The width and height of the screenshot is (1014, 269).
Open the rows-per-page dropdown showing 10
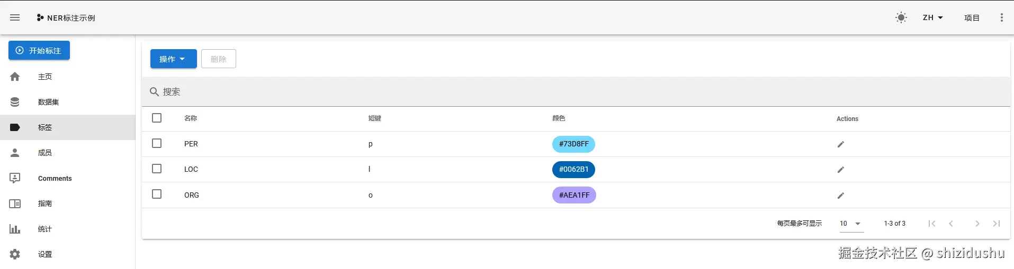[850, 224]
